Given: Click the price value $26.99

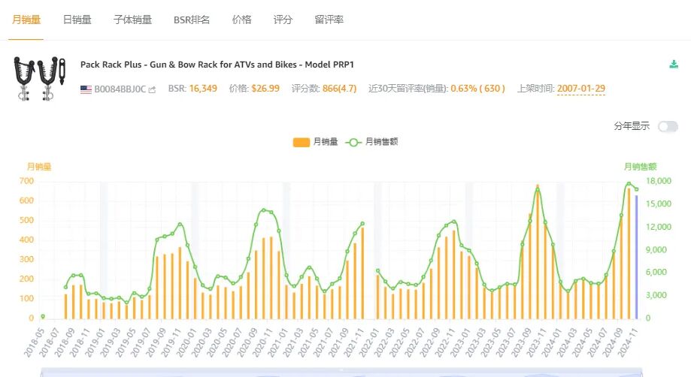Looking at the screenshot, I should [265, 89].
